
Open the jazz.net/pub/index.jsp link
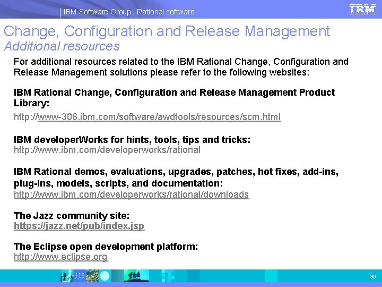79,226
